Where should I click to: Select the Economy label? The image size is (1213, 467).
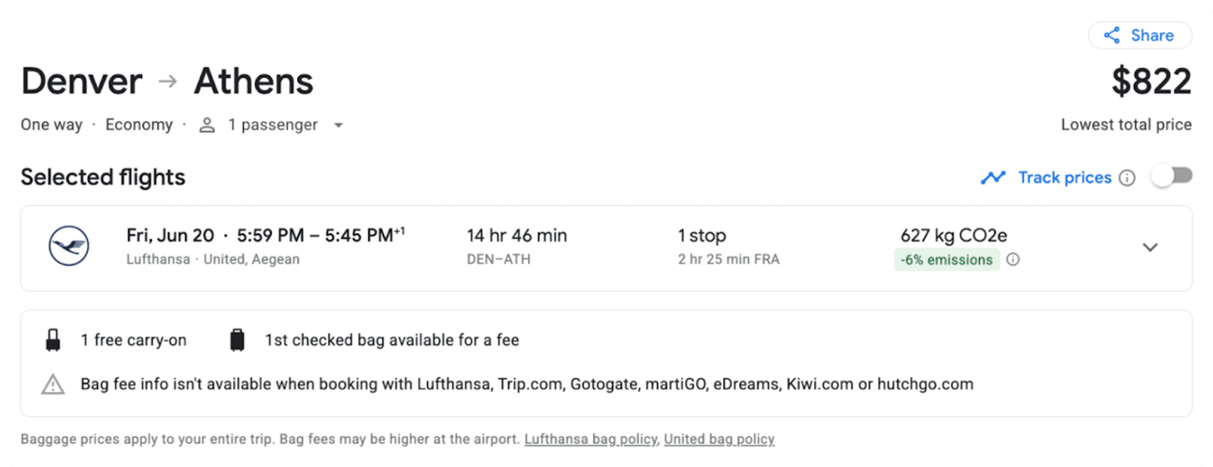coord(139,125)
